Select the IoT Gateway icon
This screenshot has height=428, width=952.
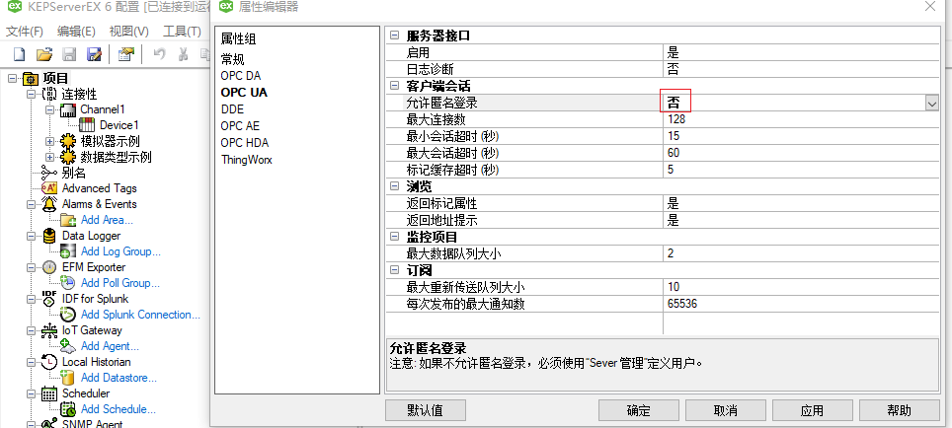pos(49,330)
